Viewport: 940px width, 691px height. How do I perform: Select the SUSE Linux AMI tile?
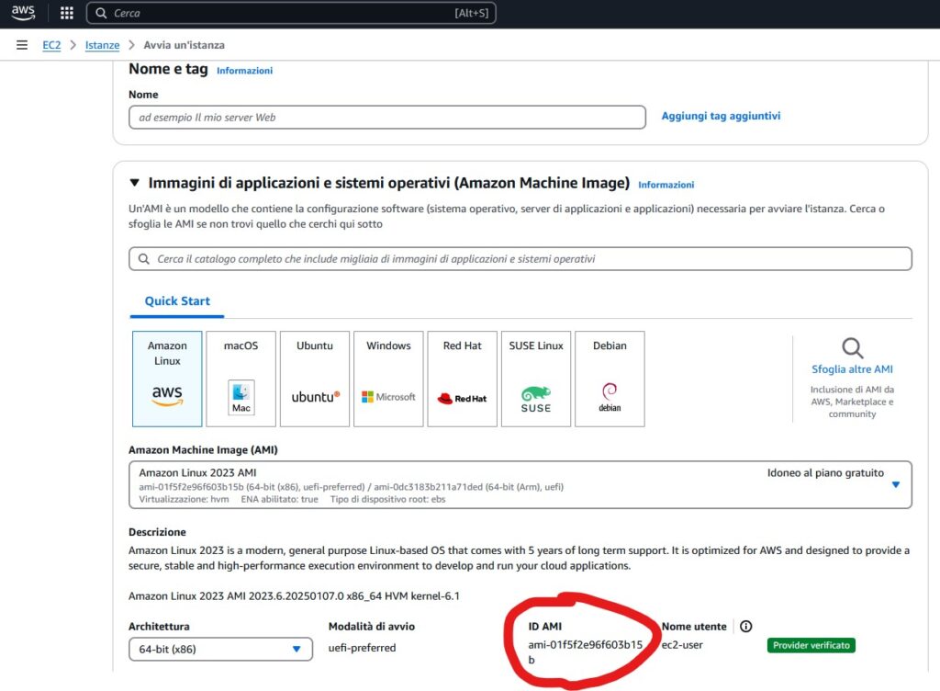click(x=536, y=379)
